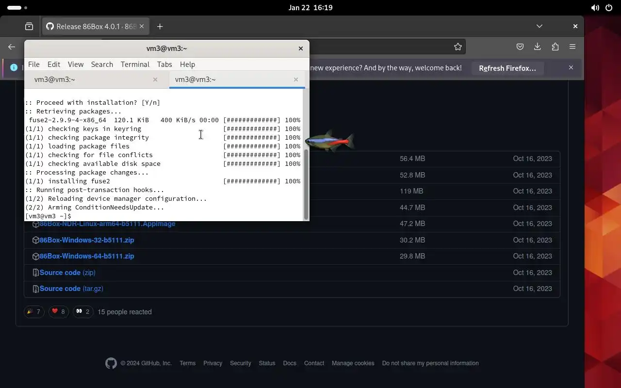Open the terminal Search menu

coord(102,64)
